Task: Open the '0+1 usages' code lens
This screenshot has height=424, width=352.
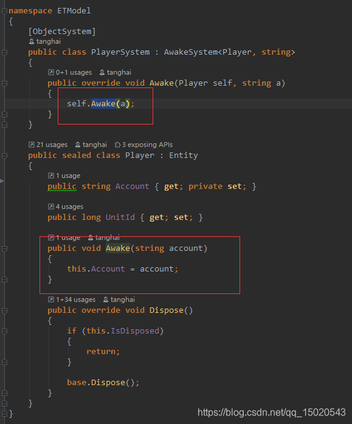Action: click(70, 72)
